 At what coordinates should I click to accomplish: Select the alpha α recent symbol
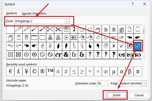click(122, 71)
